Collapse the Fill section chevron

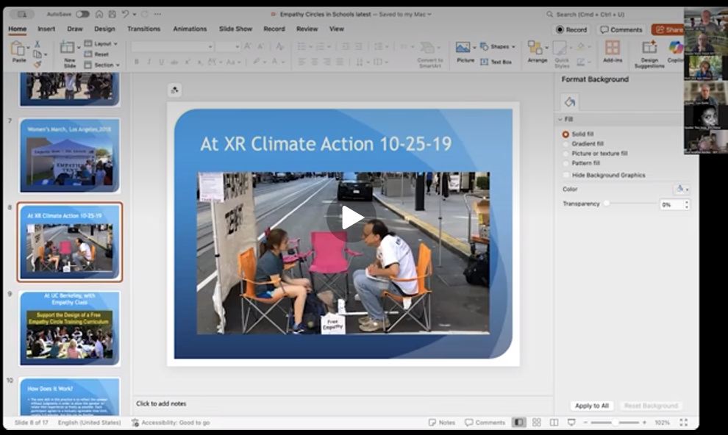tap(560, 119)
